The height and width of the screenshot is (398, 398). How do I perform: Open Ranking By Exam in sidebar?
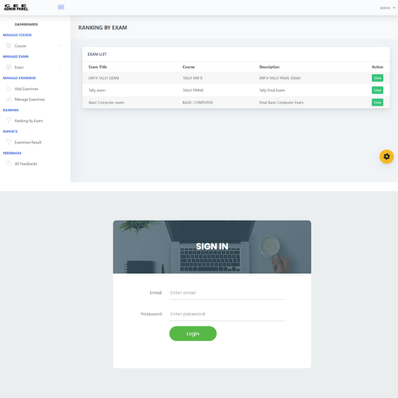click(29, 121)
